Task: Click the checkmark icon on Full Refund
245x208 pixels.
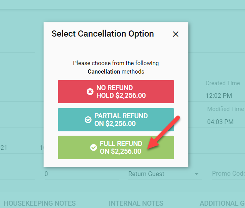Action: 94,148
